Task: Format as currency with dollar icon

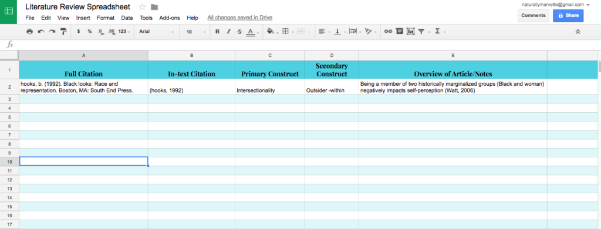Action: pyautogui.click(x=79, y=32)
